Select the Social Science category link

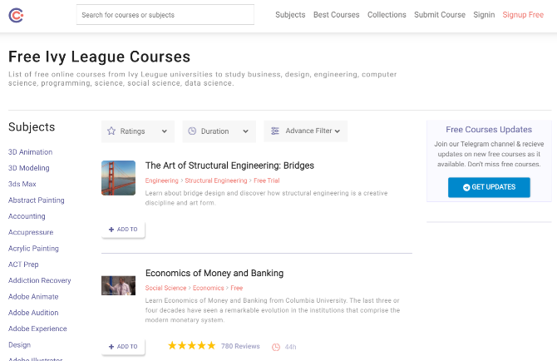coord(165,288)
